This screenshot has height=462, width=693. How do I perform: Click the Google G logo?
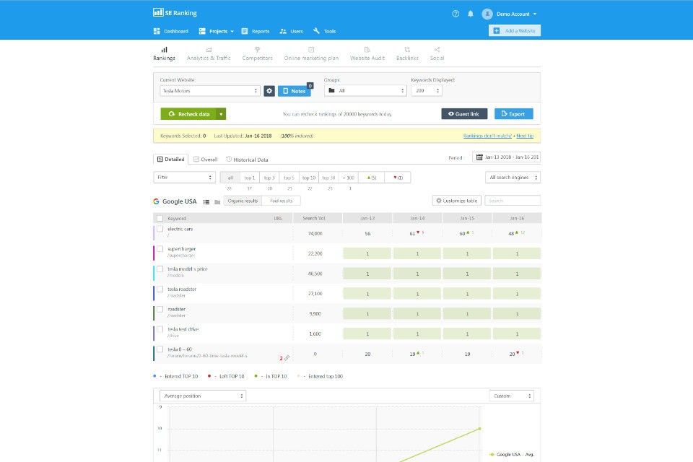[x=156, y=201]
